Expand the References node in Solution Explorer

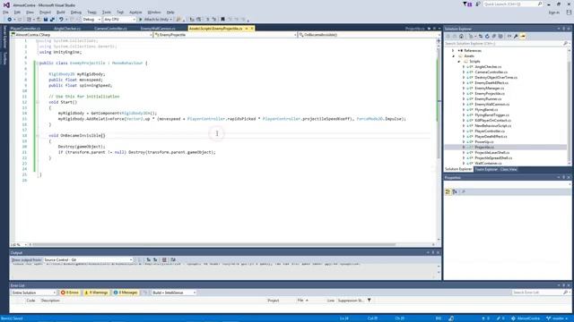click(453, 51)
